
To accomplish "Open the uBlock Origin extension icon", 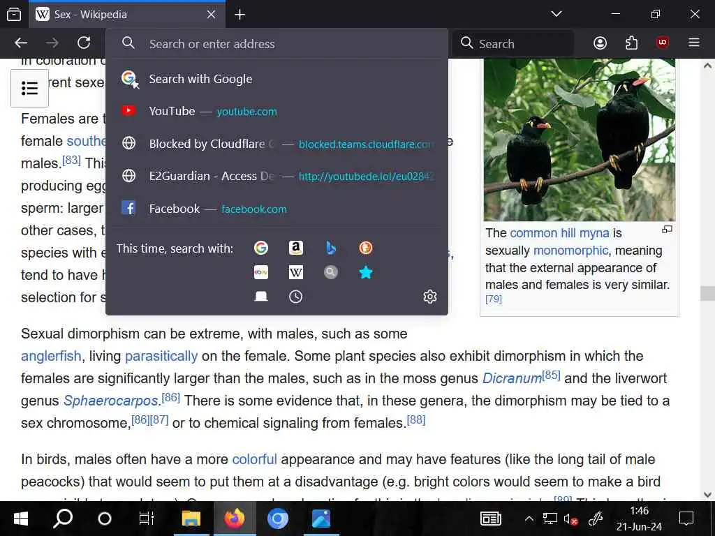I will (663, 43).
